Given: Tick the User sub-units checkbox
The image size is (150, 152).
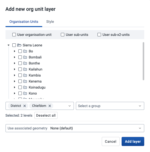Looking at the screenshot, I should click(x=63, y=35).
